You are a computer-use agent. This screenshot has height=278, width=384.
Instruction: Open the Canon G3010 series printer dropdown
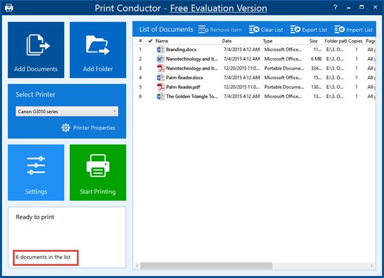[x=67, y=111]
